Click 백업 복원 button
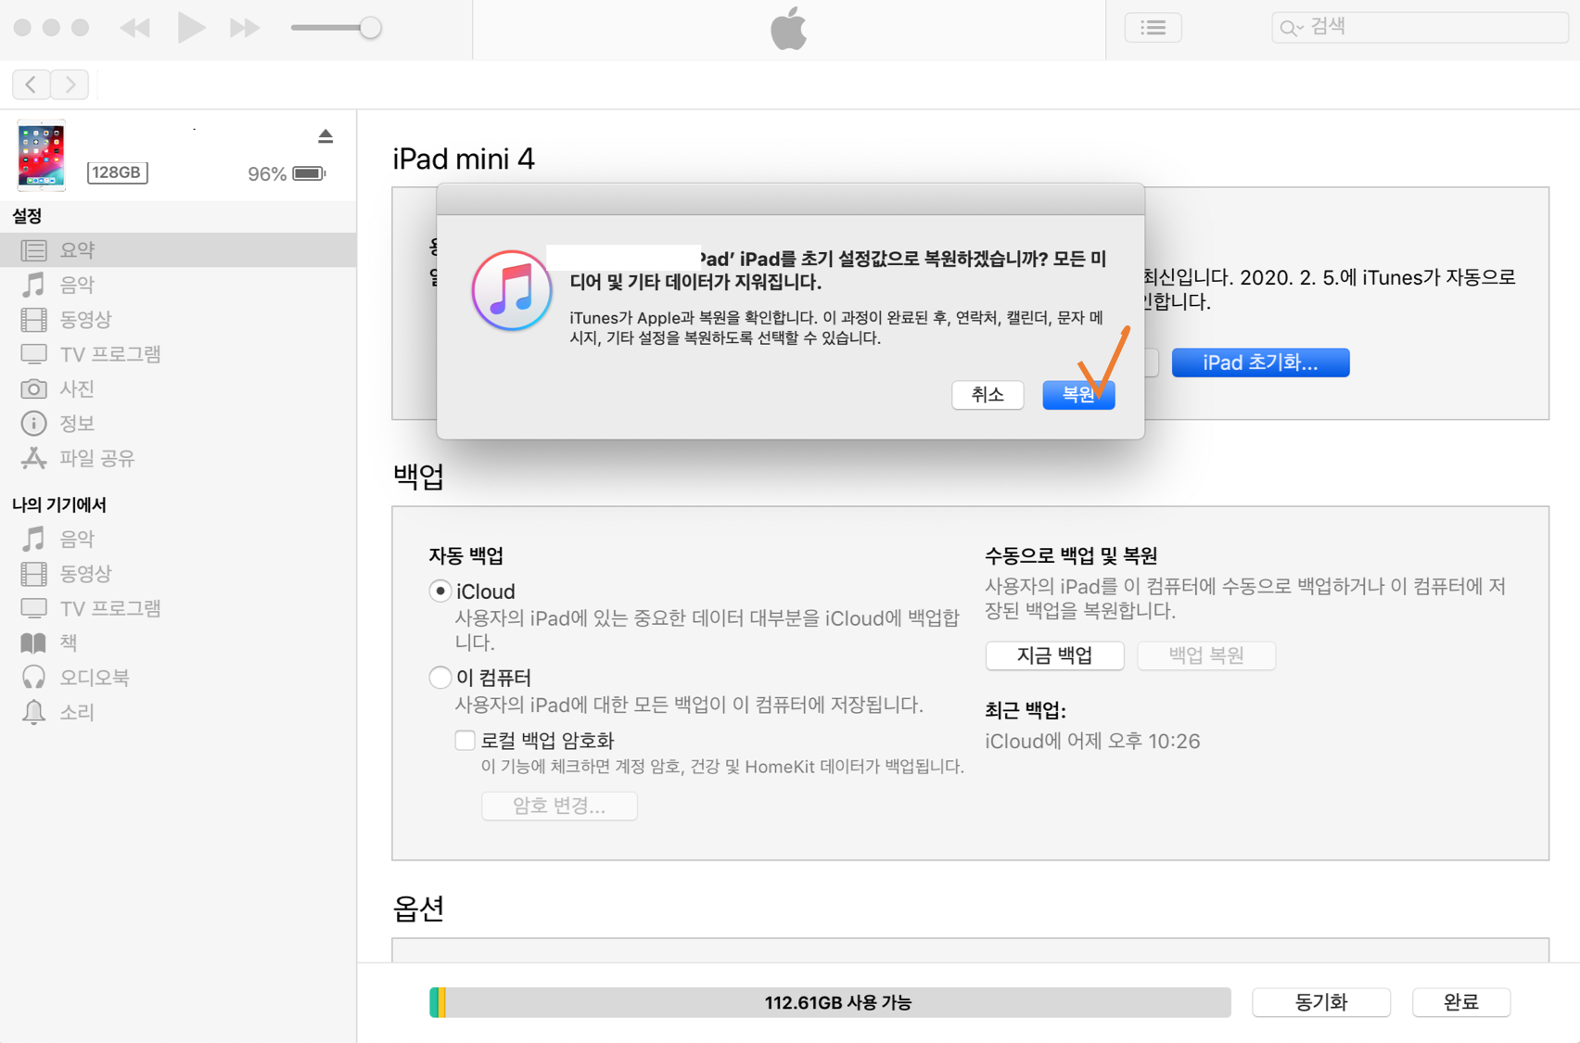Image resolution: width=1580 pixels, height=1043 pixels. point(1206,655)
